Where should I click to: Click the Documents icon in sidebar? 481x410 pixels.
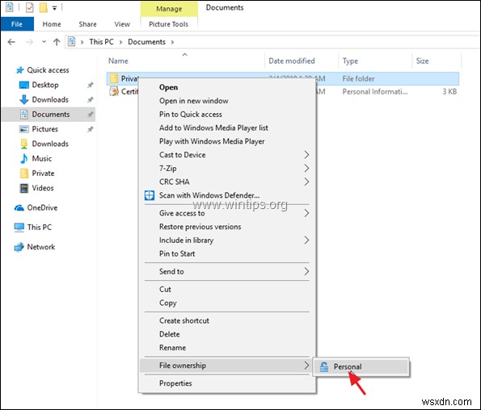pos(24,115)
